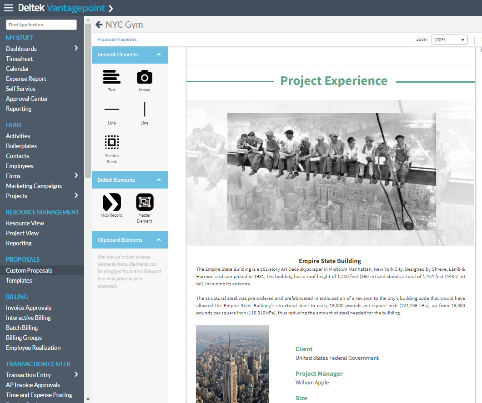Click the sidebar scrollbar up arrow

pyautogui.click(x=88, y=20)
